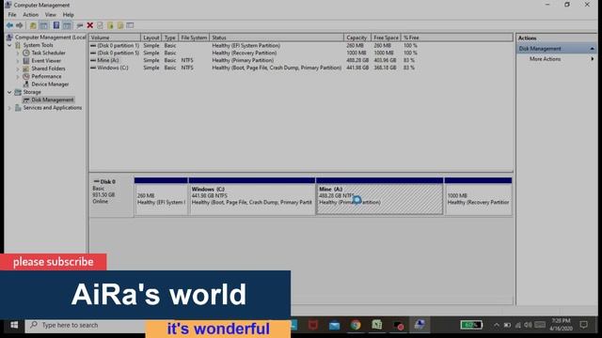The image size is (602, 338).
Task: Click the Windows Start button
Action: click(14, 325)
